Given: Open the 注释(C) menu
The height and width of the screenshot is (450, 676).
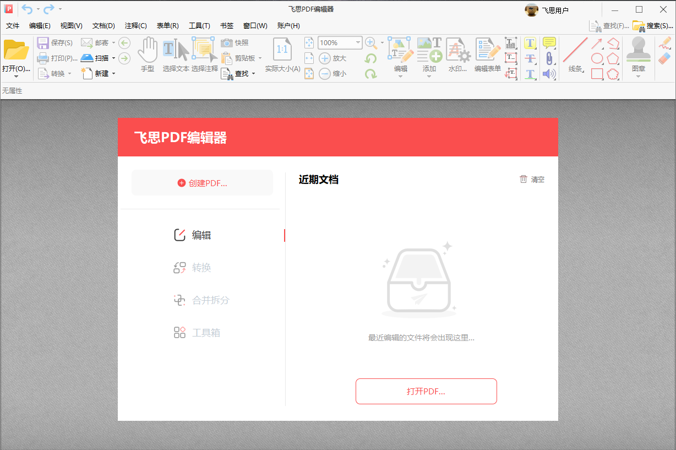Looking at the screenshot, I should click(135, 25).
